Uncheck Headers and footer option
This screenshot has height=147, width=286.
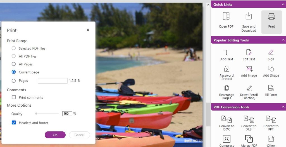pos(14,122)
